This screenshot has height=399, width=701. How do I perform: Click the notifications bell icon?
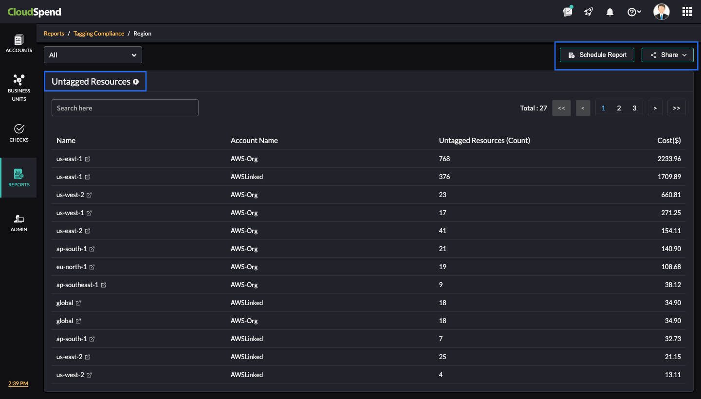point(609,12)
